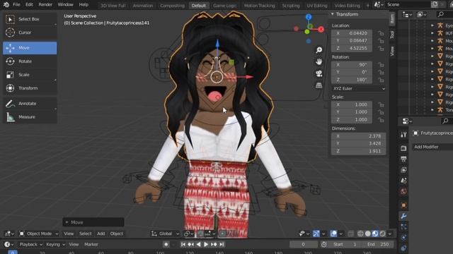Open the Object Mode dropdown
This screenshot has width=453, height=254.
click(39, 234)
